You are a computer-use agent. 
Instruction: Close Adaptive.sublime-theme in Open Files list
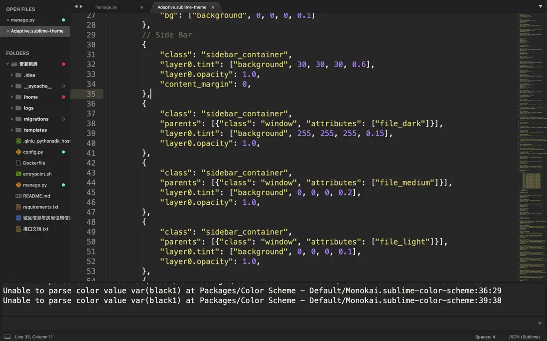pyautogui.click(x=7, y=31)
